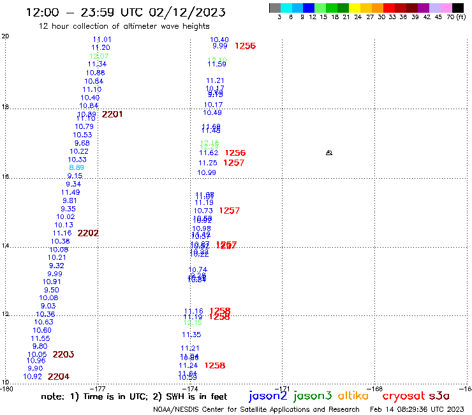Click the red 1258 stamp beside 11.24
Screen dimensions: 472x415
pos(214,365)
